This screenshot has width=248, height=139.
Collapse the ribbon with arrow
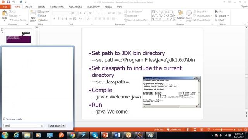point(245,24)
